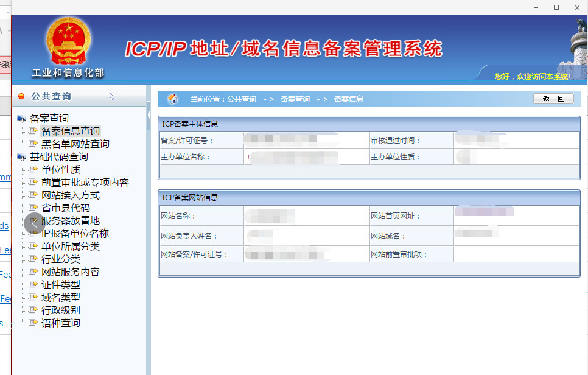Click the 网站域名 label
This screenshot has height=375, width=588.
388,236
